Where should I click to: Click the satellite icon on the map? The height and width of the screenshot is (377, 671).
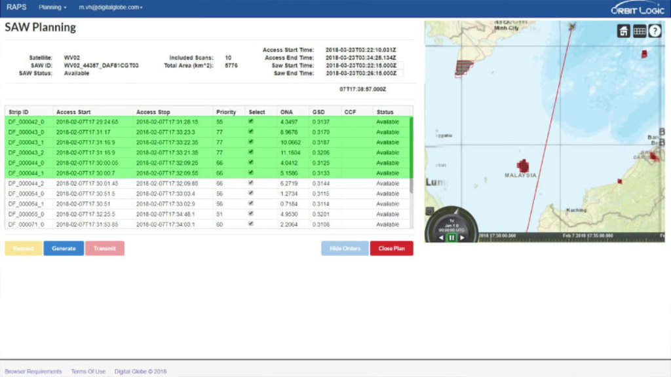pyautogui.click(x=572, y=26)
